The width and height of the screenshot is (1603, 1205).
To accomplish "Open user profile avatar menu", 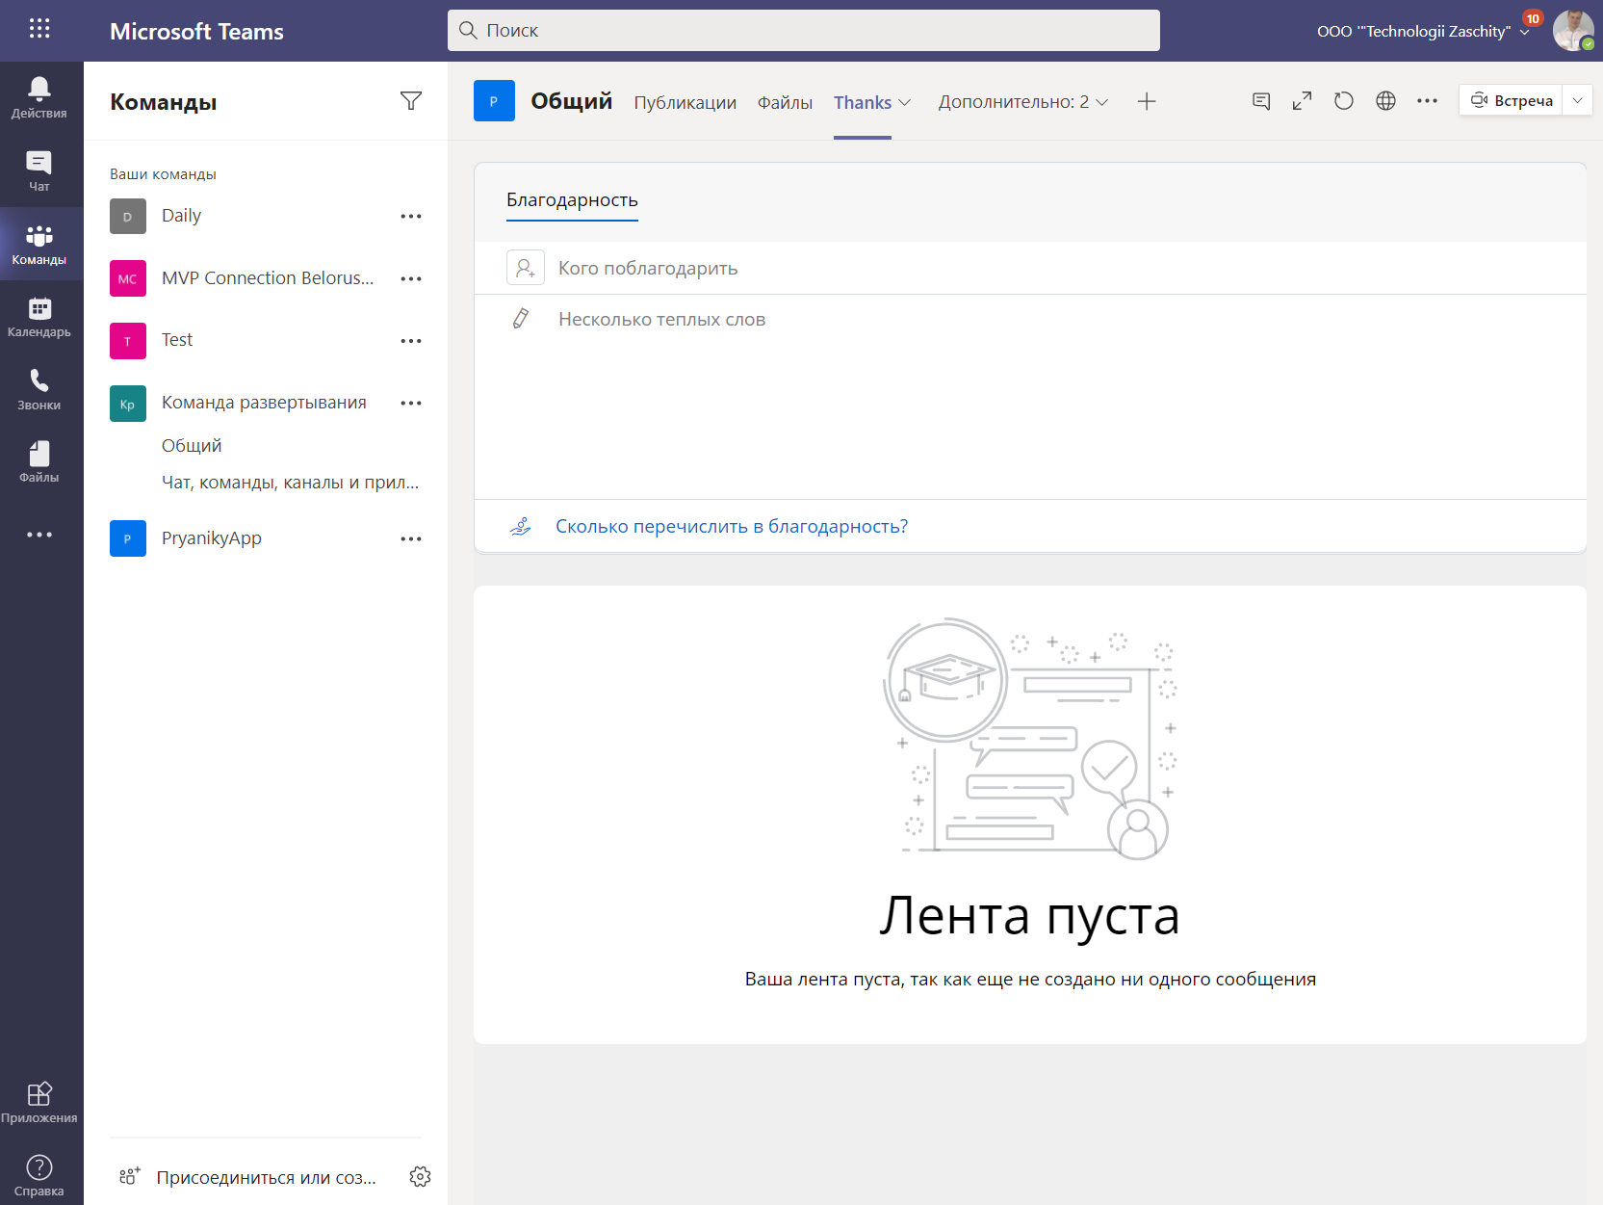I will (1573, 30).
